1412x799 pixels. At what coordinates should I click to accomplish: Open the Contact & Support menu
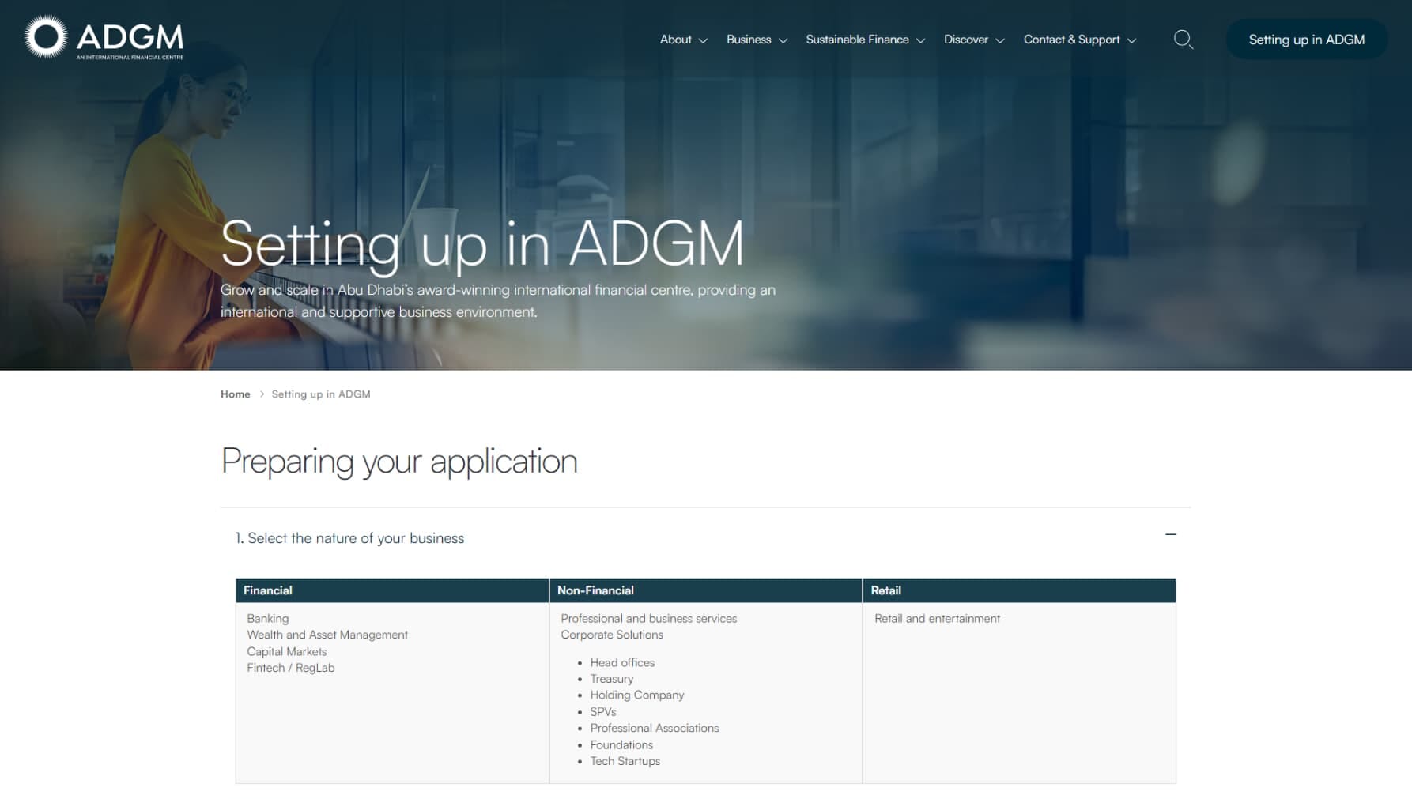tap(1071, 40)
